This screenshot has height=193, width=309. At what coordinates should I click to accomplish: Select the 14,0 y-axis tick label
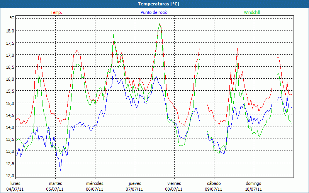click(10, 127)
